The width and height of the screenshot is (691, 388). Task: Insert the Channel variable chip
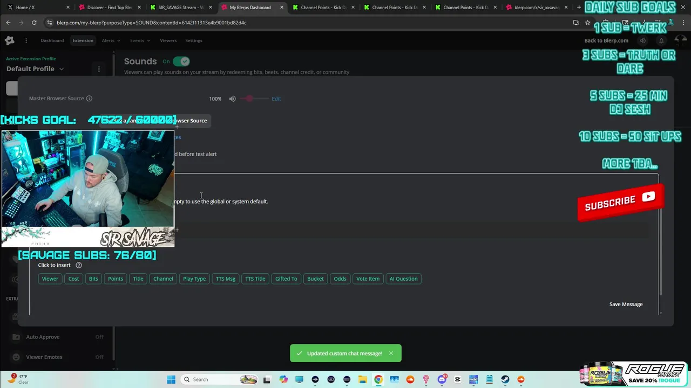pos(163,279)
